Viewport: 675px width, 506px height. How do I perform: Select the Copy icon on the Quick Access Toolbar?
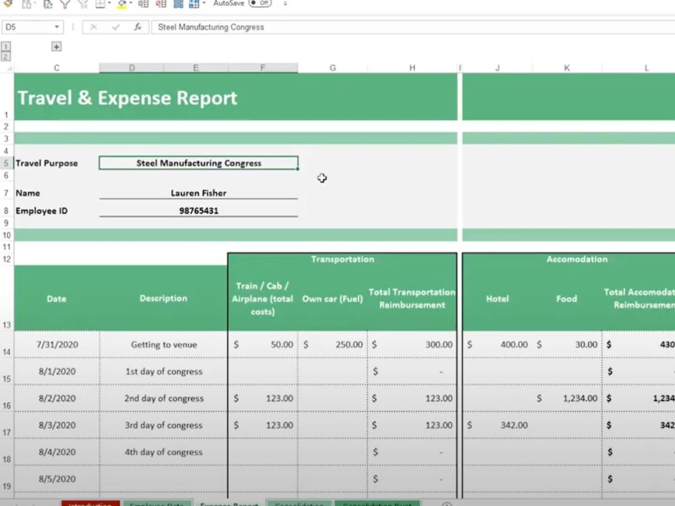click(x=26, y=5)
